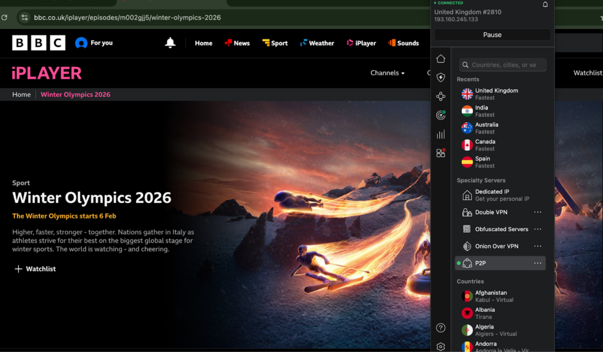This screenshot has height=352, width=603.
Task: Open the VPN help icon
Action: [440, 328]
